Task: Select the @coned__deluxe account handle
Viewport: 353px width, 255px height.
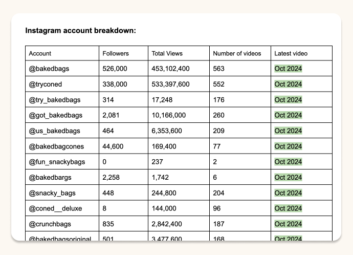Action: (55, 208)
